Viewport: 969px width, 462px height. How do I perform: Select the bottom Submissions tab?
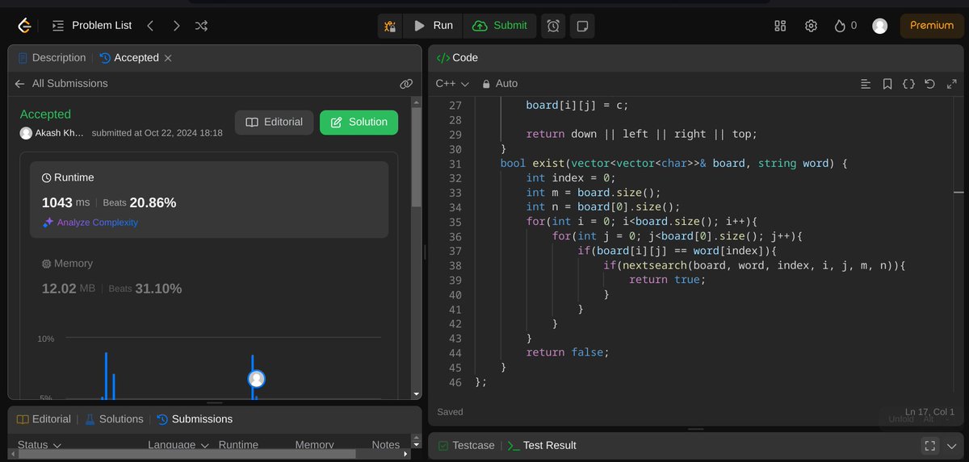[194, 419]
